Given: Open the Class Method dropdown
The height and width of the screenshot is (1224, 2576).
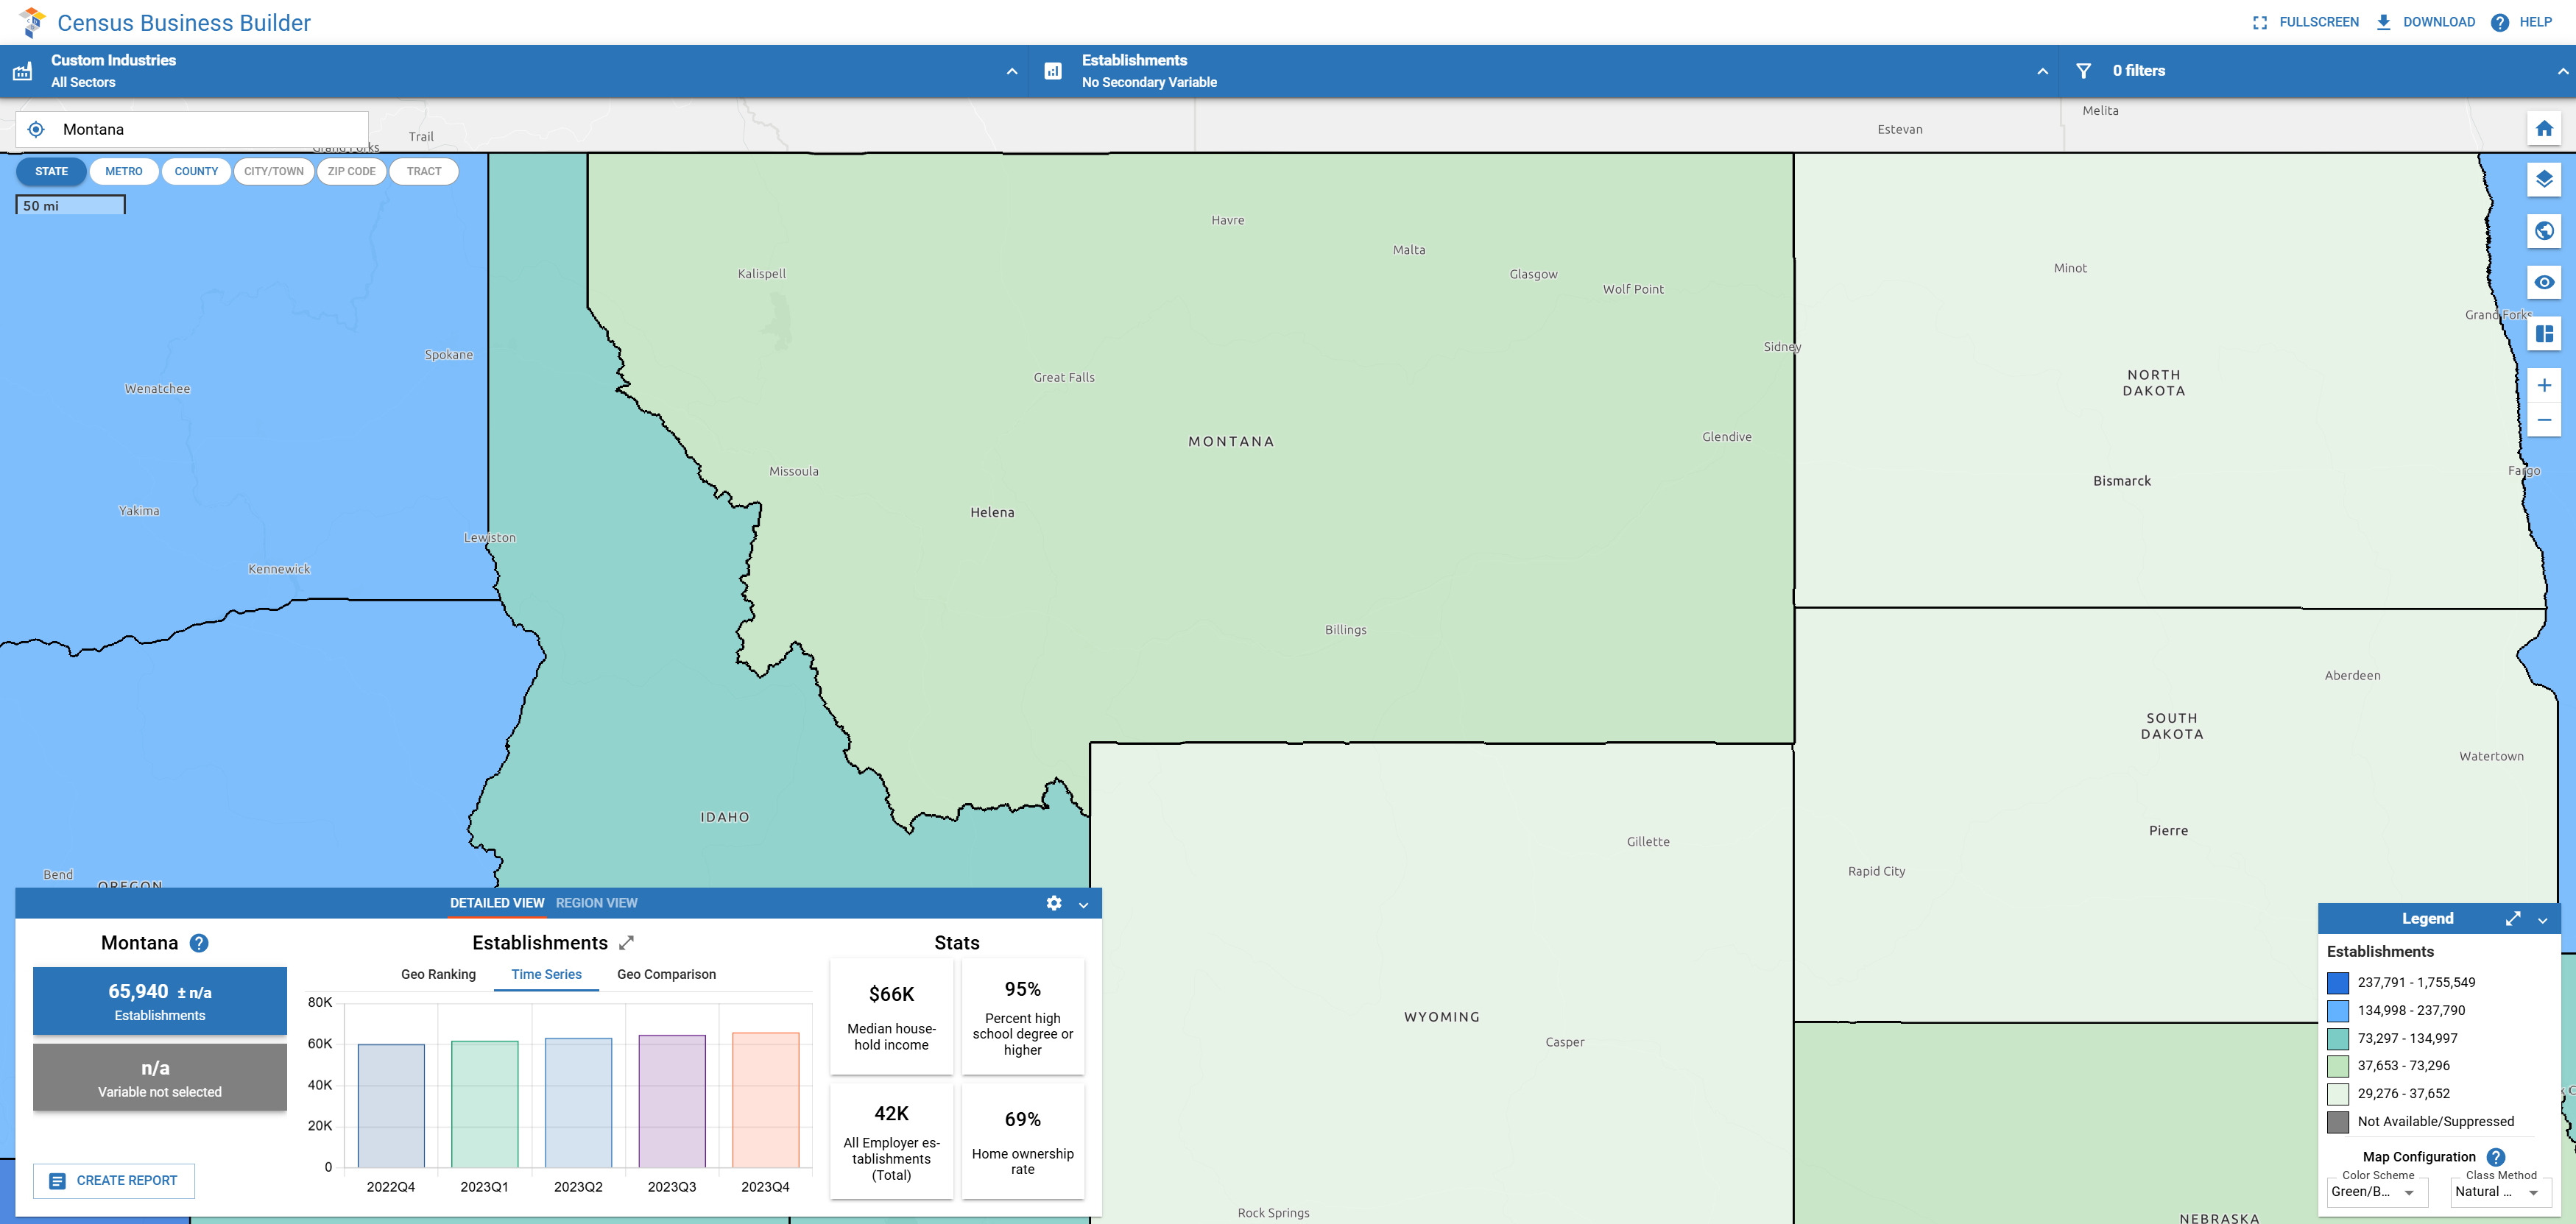Looking at the screenshot, I should coord(2500,1192).
